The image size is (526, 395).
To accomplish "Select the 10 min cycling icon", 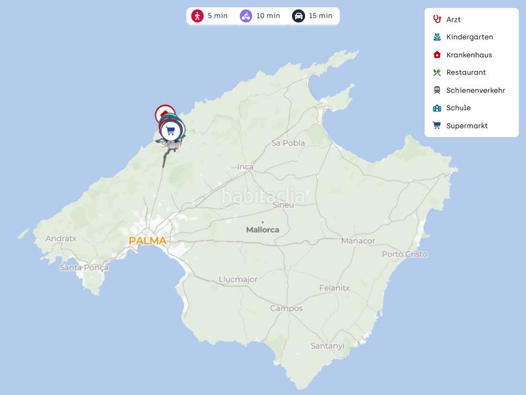I will pos(246,16).
